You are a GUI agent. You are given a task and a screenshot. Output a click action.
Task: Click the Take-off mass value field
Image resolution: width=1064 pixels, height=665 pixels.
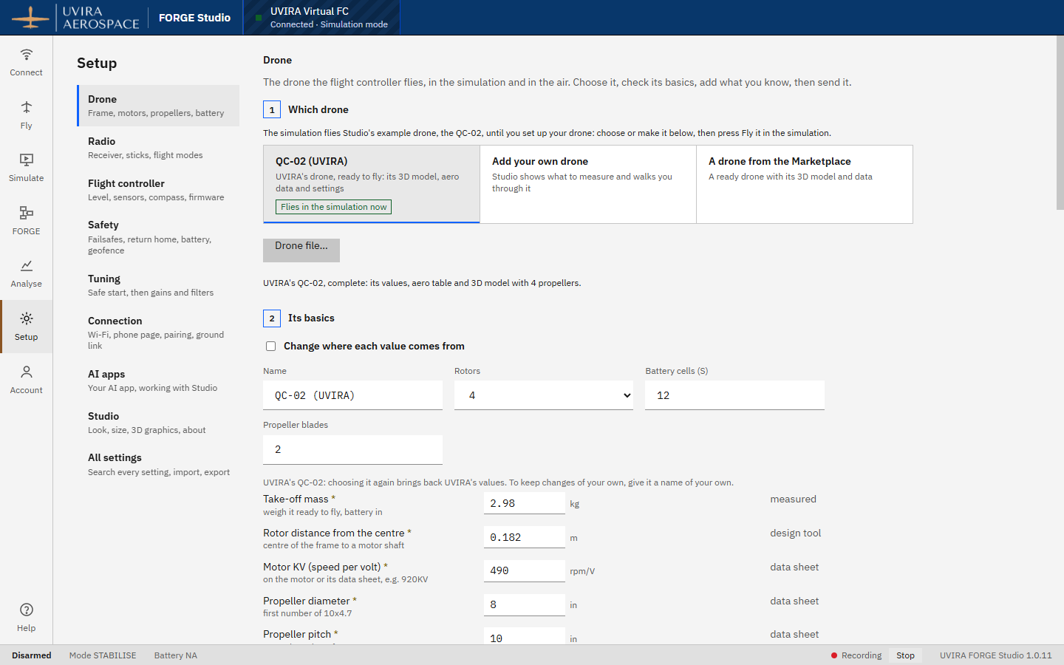[525, 503]
